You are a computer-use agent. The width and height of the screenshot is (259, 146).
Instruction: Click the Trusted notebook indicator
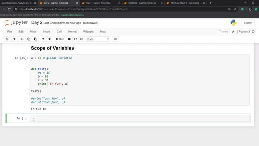tap(224, 32)
